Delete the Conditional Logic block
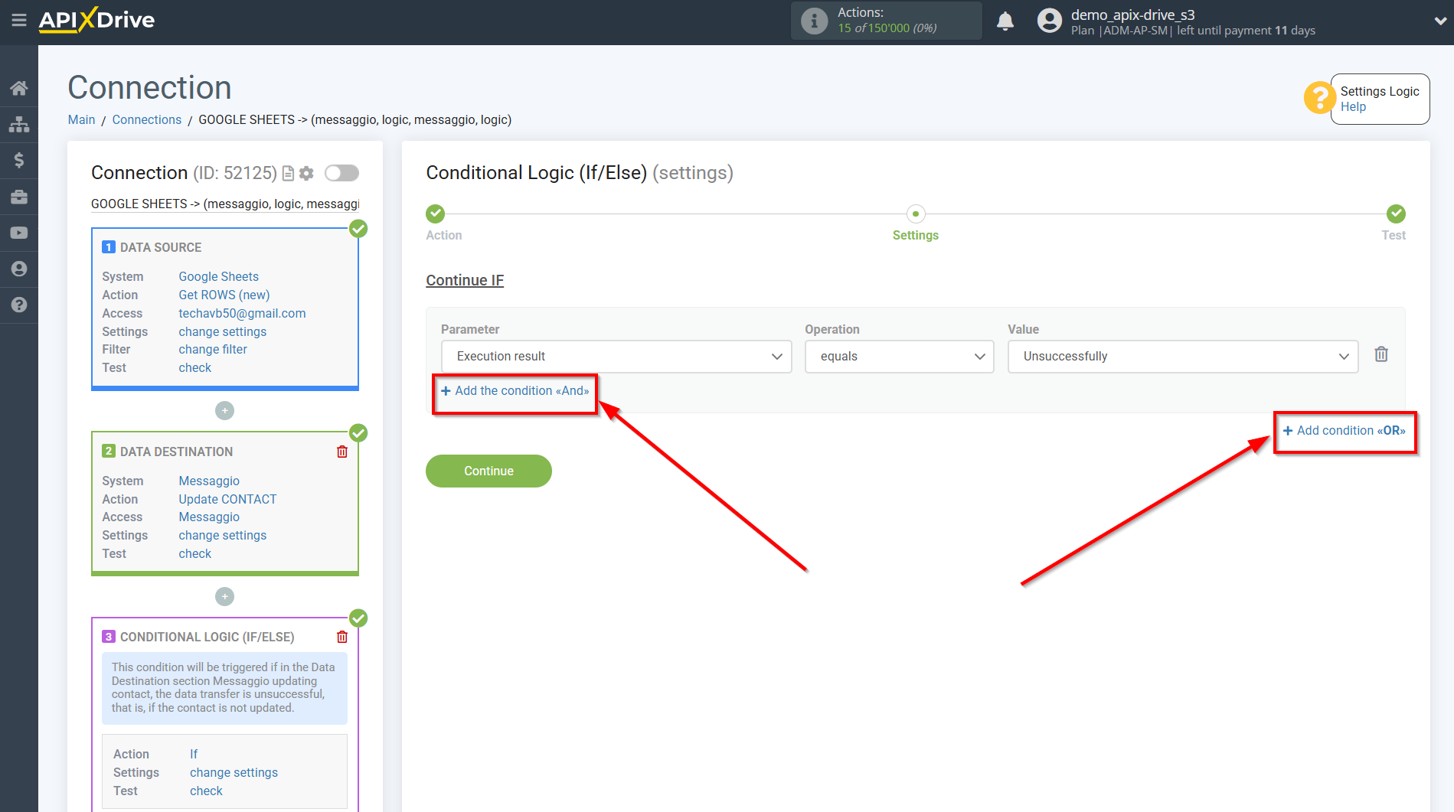1454x812 pixels. pyautogui.click(x=342, y=637)
